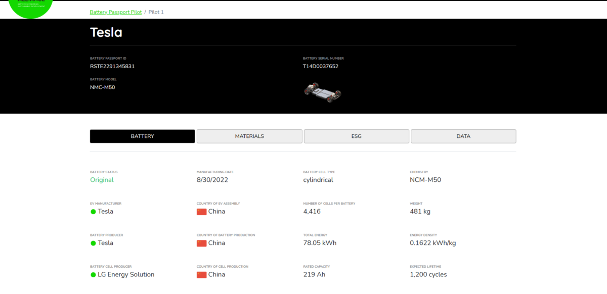The width and height of the screenshot is (607, 294).
Task: Click green dot beside Battery Producer Tesla
Action: 93,243
